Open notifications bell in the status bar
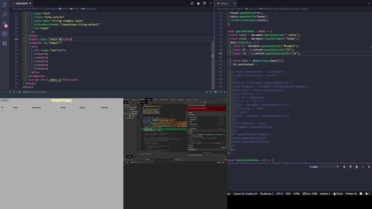 (367, 193)
